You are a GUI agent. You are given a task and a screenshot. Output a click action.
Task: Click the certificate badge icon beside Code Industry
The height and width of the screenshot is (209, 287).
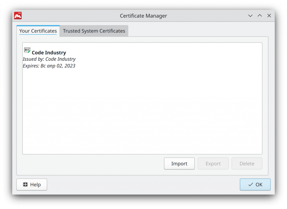pos(27,50)
